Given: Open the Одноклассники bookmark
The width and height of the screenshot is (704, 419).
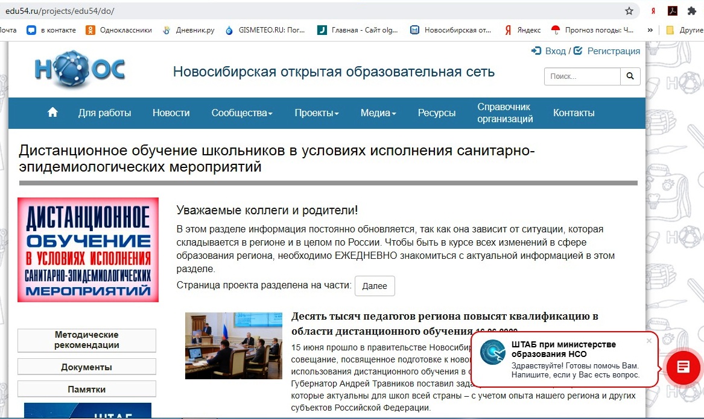Looking at the screenshot, I should click(x=119, y=30).
